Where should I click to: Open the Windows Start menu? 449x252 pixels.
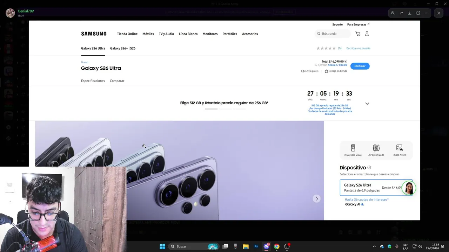coord(162,246)
